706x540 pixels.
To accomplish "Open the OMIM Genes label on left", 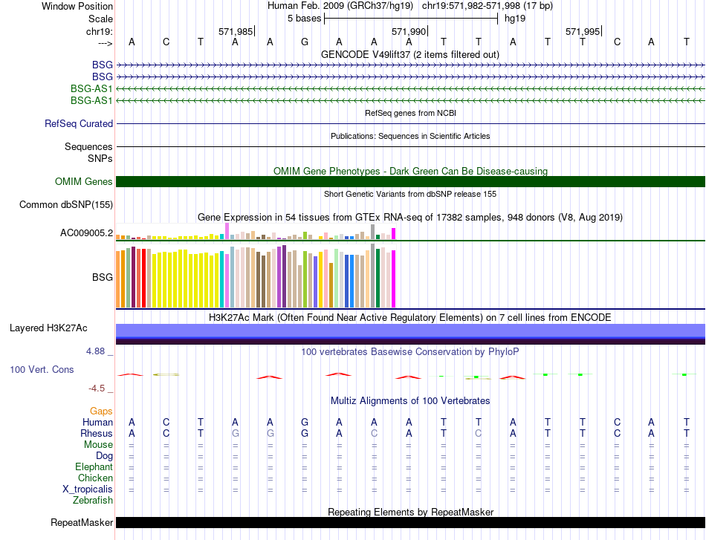I will pos(83,182).
